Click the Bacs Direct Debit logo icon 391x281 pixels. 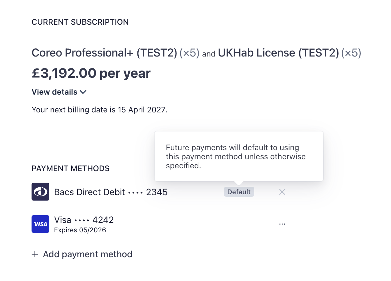click(40, 192)
